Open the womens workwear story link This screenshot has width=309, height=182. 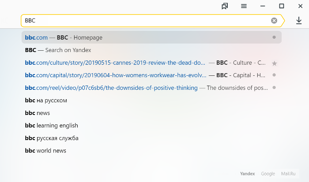click(116, 75)
